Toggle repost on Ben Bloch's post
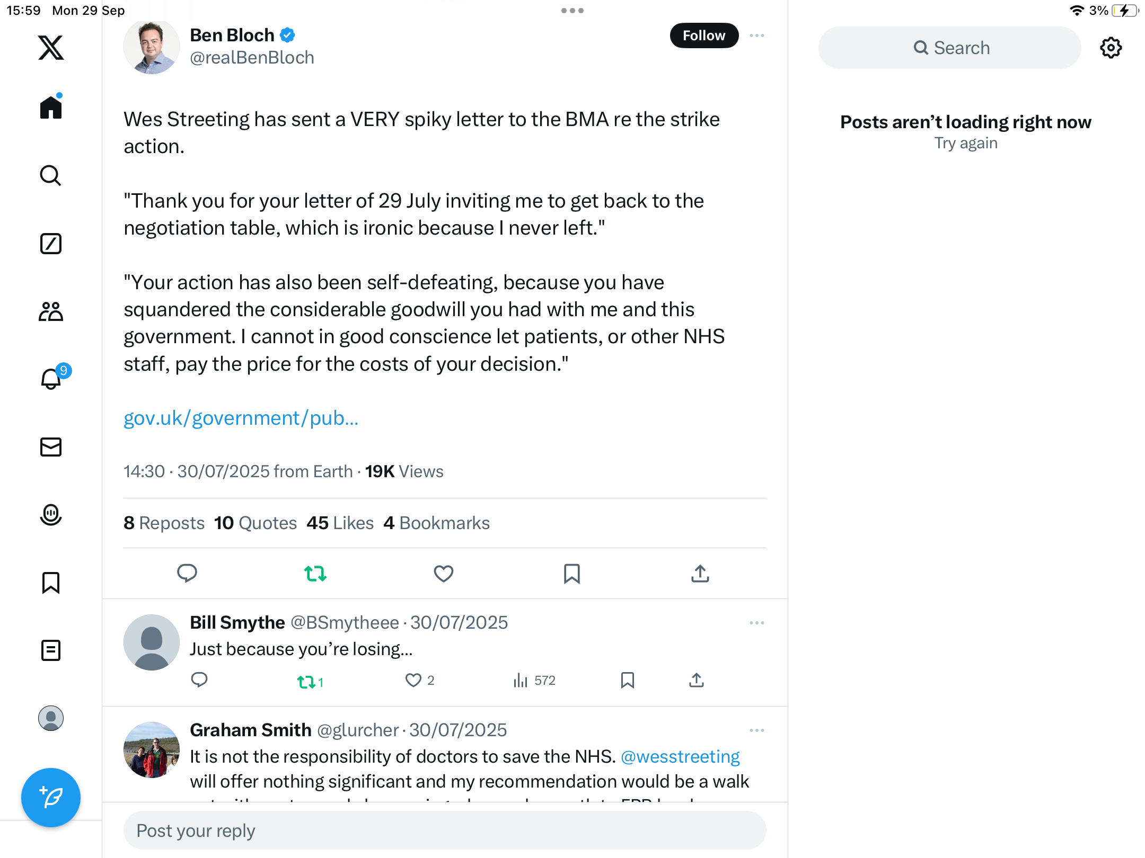This screenshot has height=858, width=1145. [x=315, y=574]
